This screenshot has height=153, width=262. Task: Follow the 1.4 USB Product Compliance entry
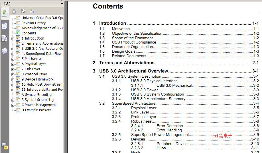tap(179, 42)
